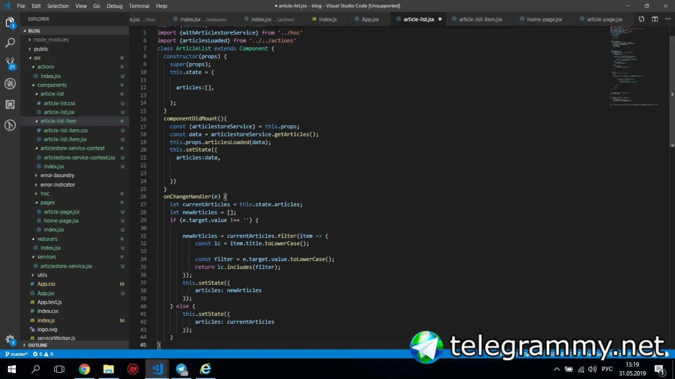Open the Debug view (crossed bug icon)

(x=10, y=84)
